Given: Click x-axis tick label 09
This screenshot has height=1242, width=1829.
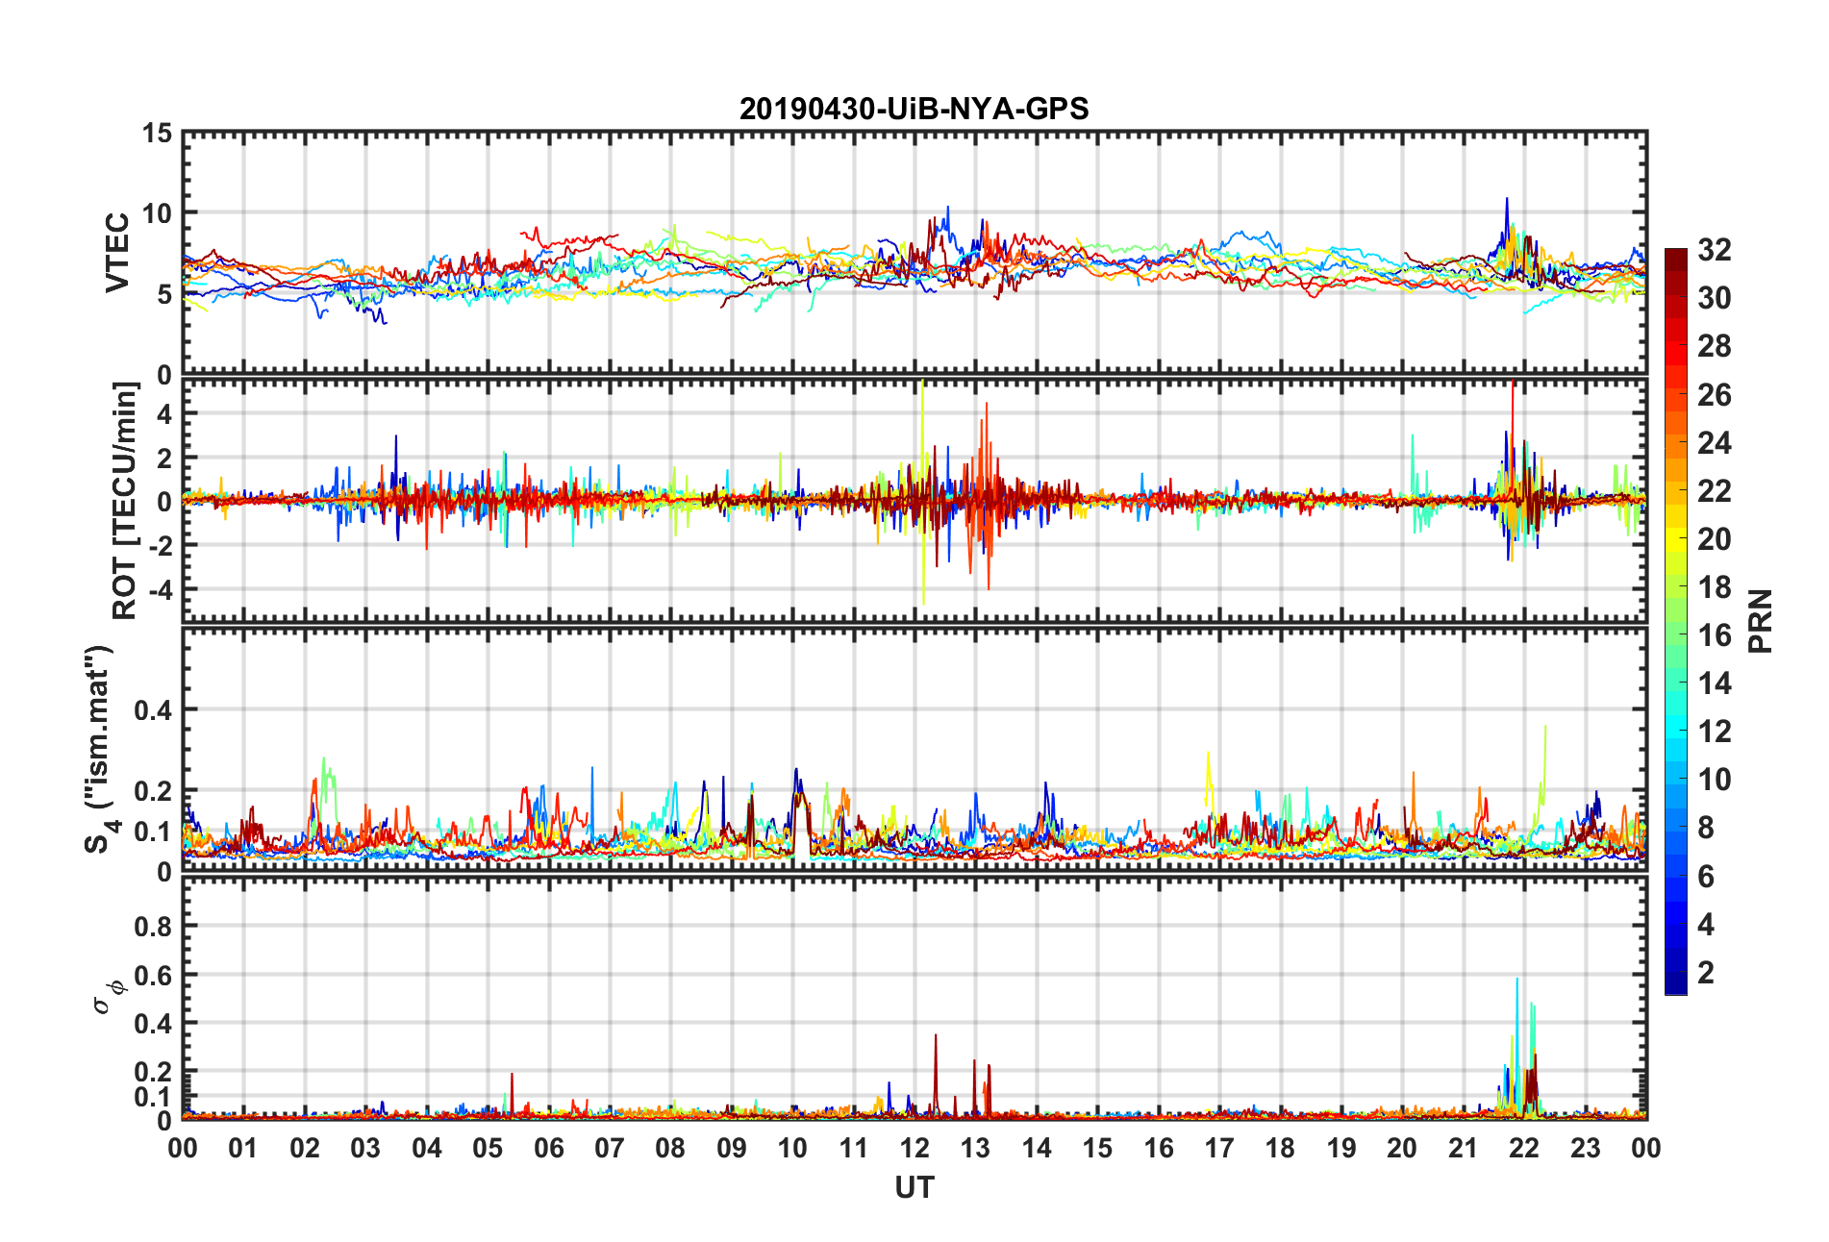Looking at the screenshot, I should coord(731,1148).
